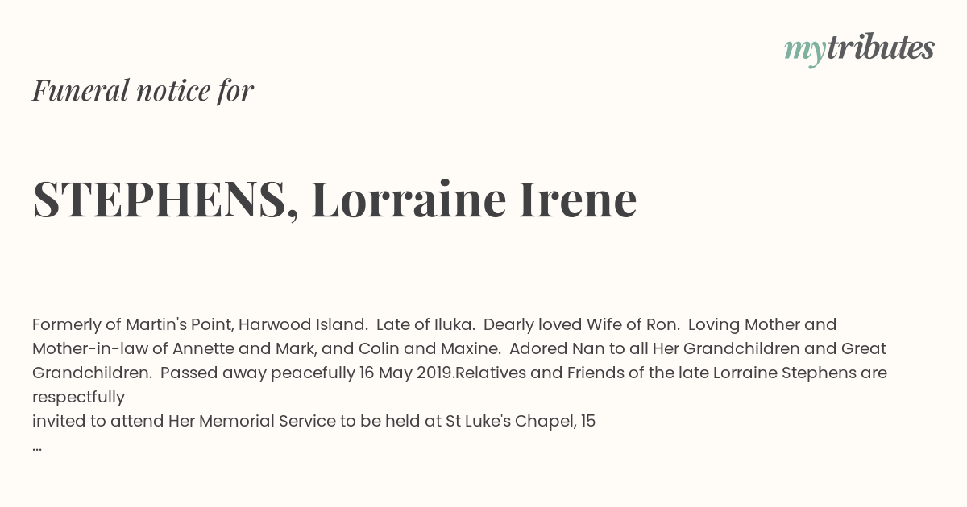Click "Lorraine" in the title heading
Screen dimensions: 967x507
point(409,199)
